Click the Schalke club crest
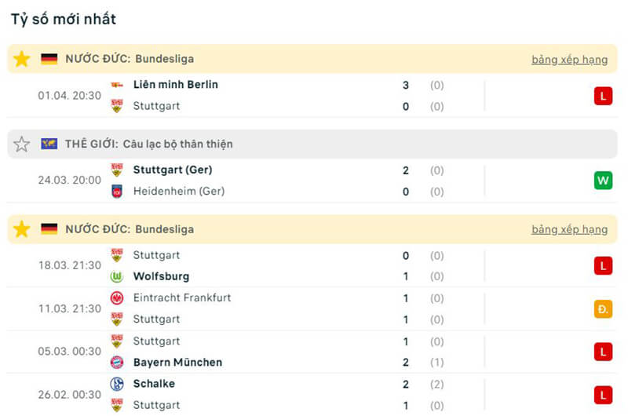 click(117, 384)
